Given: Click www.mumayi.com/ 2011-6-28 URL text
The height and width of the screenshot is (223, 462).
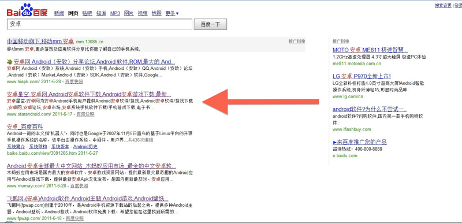Looking at the screenshot, I should (36, 186).
